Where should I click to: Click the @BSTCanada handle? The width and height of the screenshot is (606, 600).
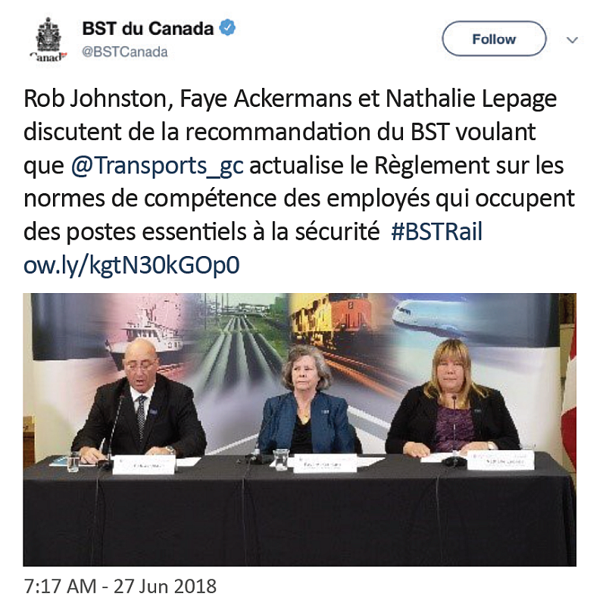124,52
